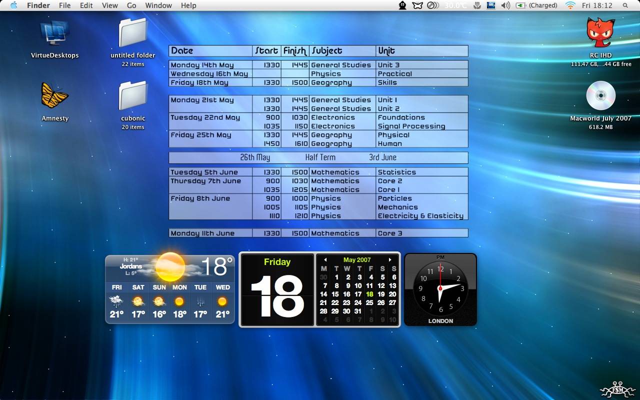Image resolution: width=640 pixels, height=400 pixels.
Task: Click the blue desktop switcher menu bar icon
Action: 491,5
